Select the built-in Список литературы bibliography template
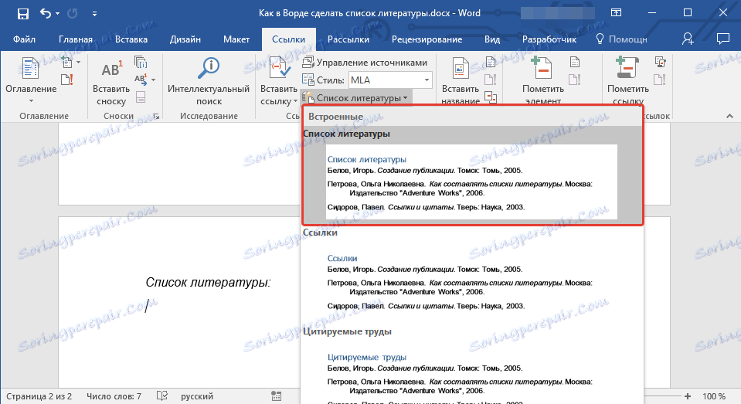Screen dimensions: 741x404 (x=471, y=181)
